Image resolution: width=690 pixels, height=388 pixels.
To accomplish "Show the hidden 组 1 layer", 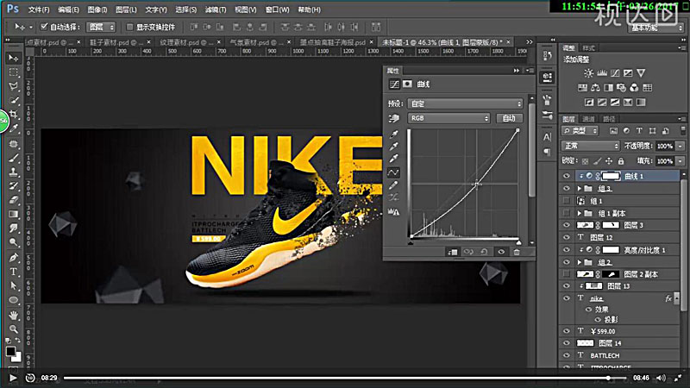I will (567, 201).
